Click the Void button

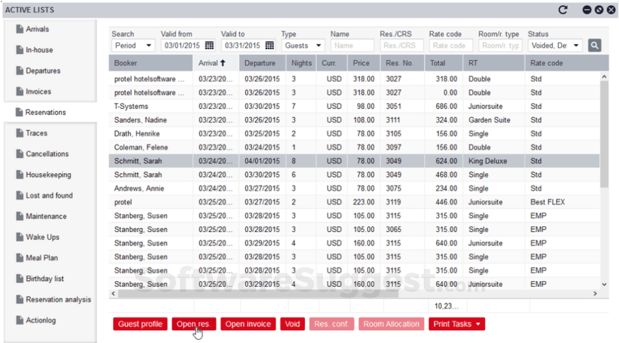(293, 324)
